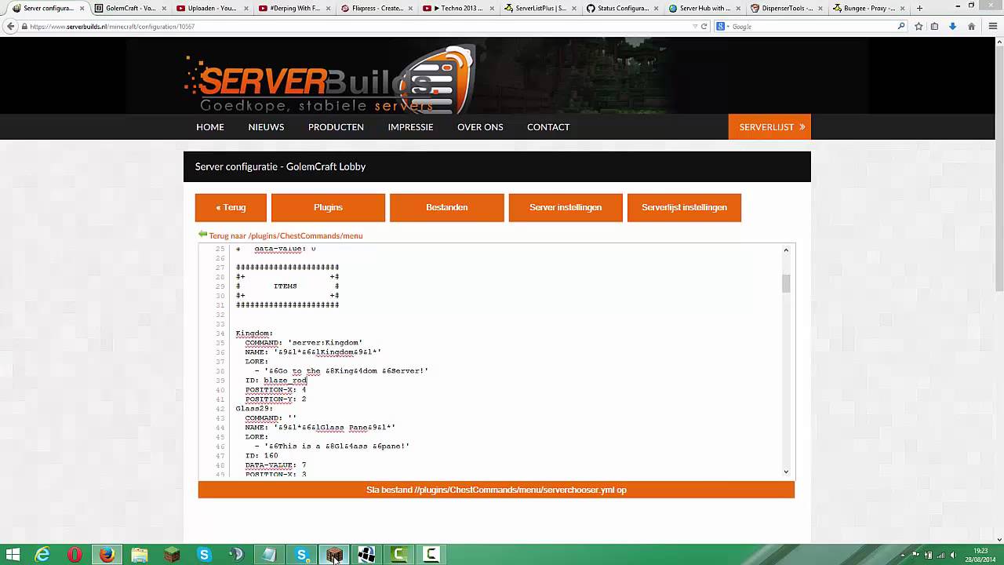
Task: Open the crafting table taskbar icon
Action: pyautogui.click(x=334, y=556)
